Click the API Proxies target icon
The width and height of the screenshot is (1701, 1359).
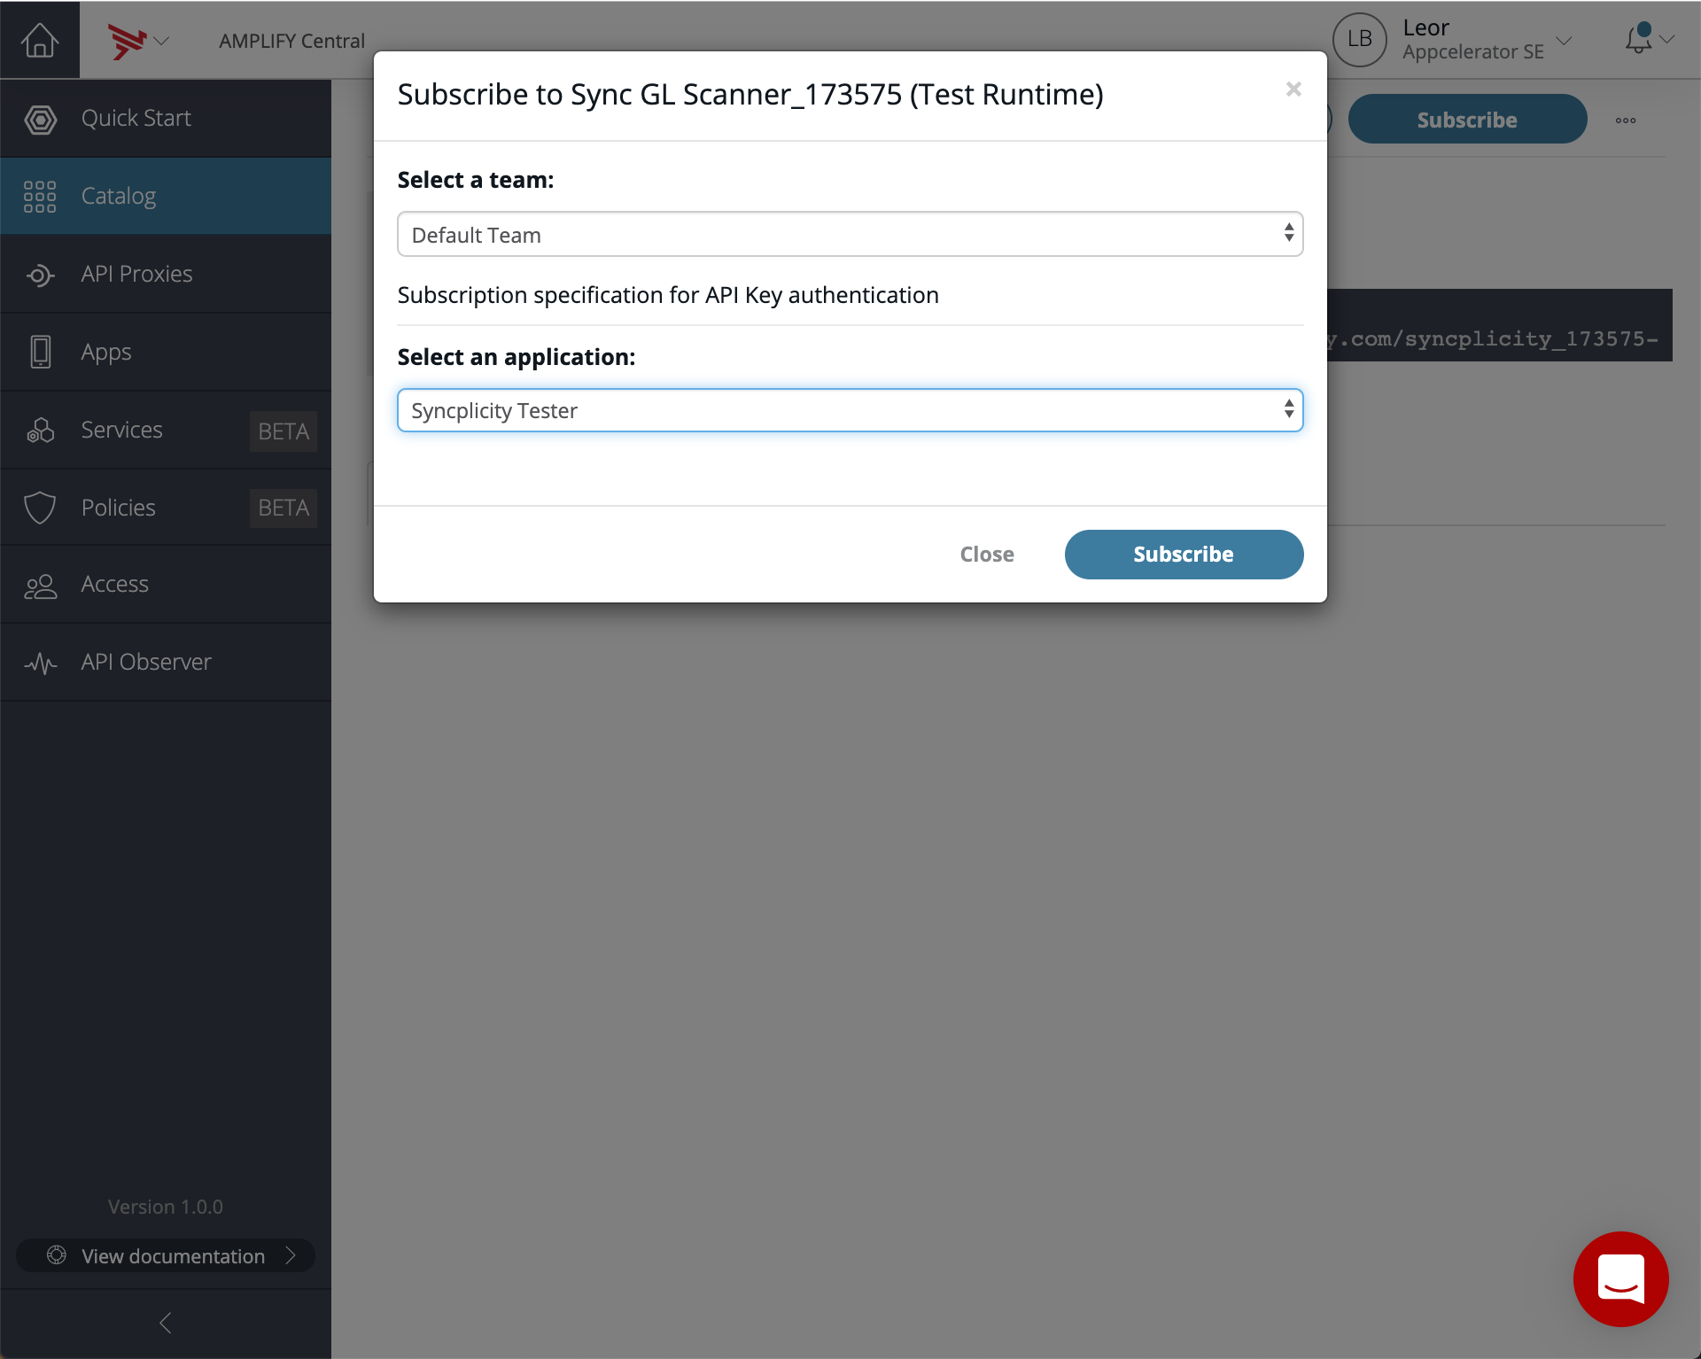40,275
